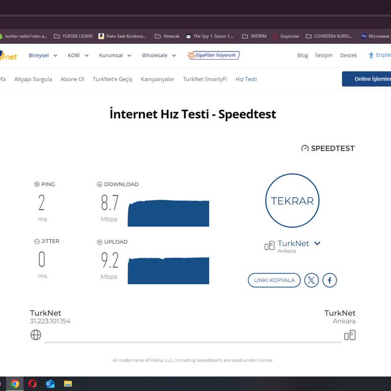The width and height of the screenshot is (391, 391).
Task: Click the upload speed graph
Action: 169,270
